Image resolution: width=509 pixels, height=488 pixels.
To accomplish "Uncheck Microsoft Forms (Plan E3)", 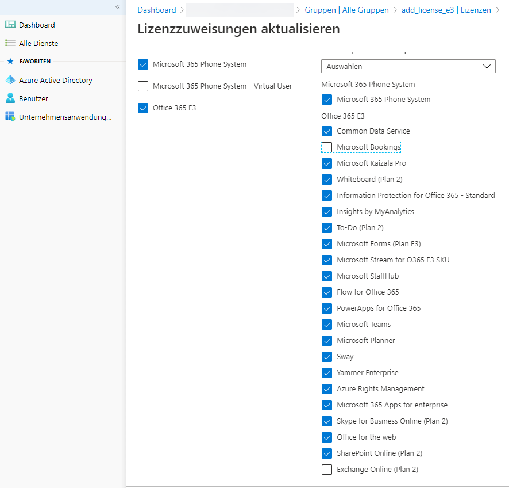I will [x=327, y=244].
